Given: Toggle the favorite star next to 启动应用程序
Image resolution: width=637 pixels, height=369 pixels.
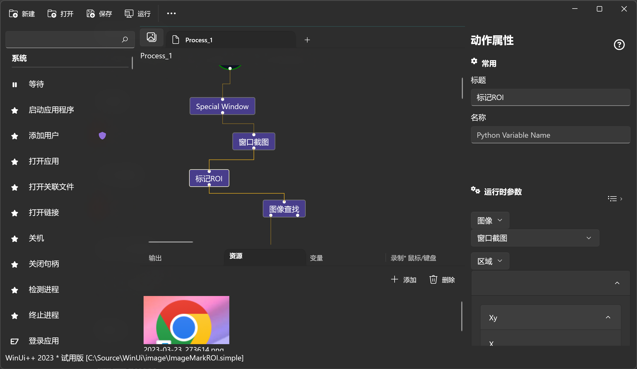Looking at the screenshot, I should [14, 110].
